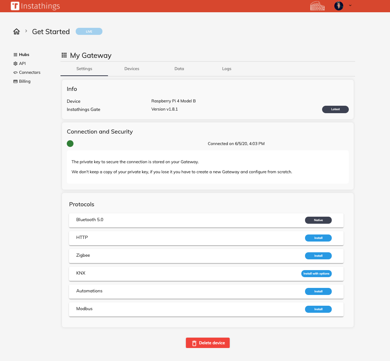Screen dimensions: 390x361
Task: Select the My Gateway title
Action: point(91,55)
